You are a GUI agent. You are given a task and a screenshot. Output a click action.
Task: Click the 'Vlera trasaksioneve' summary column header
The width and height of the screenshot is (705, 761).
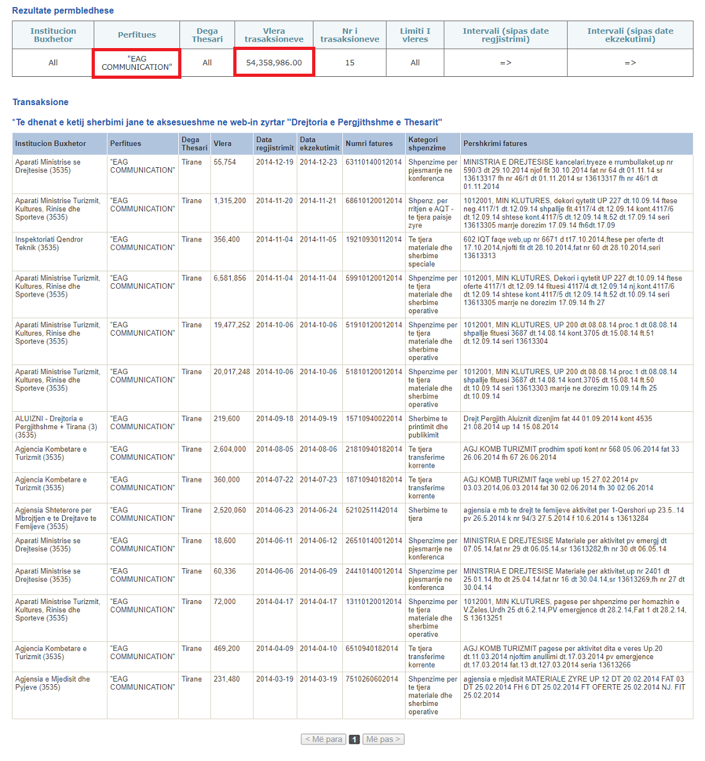click(274, 35)
